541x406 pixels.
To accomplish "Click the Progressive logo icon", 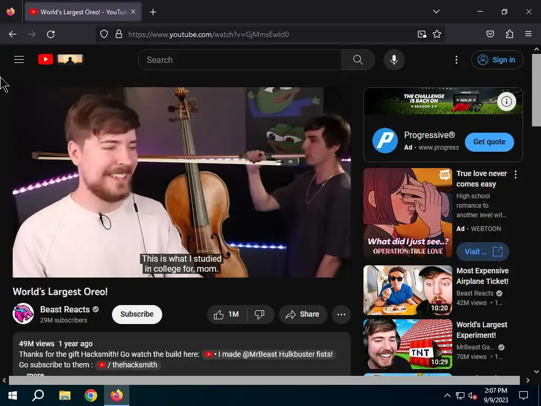I will (385, 141).
